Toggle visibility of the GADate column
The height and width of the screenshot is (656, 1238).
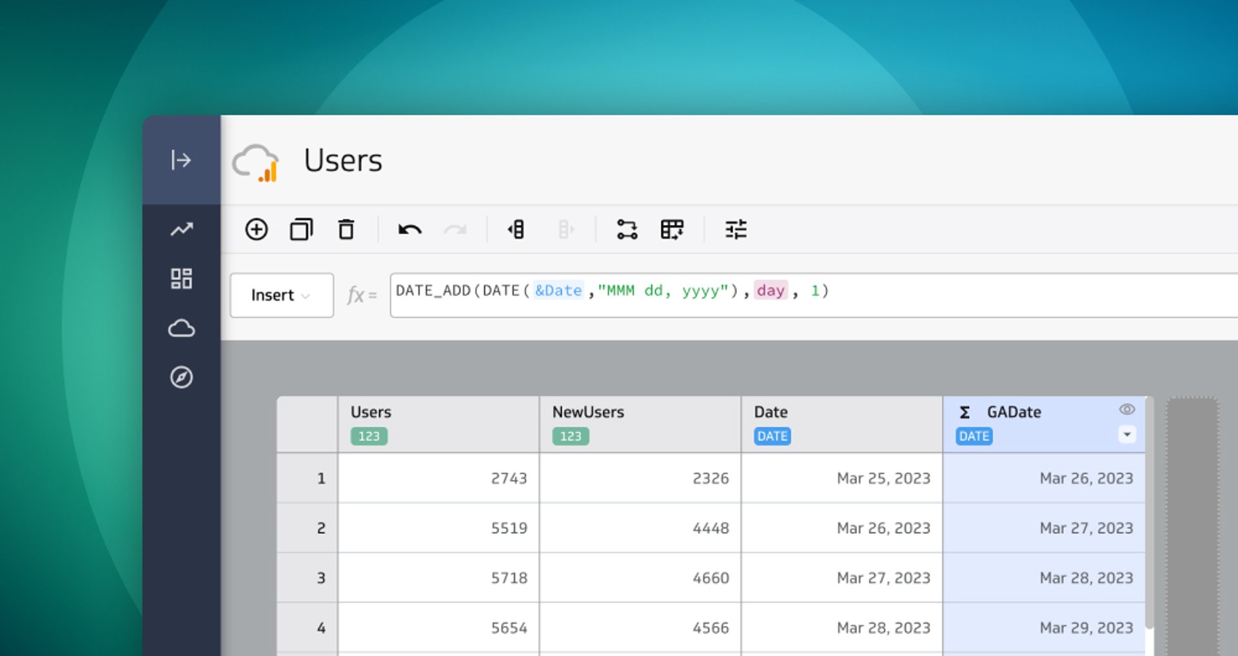tap(1126, 409)
